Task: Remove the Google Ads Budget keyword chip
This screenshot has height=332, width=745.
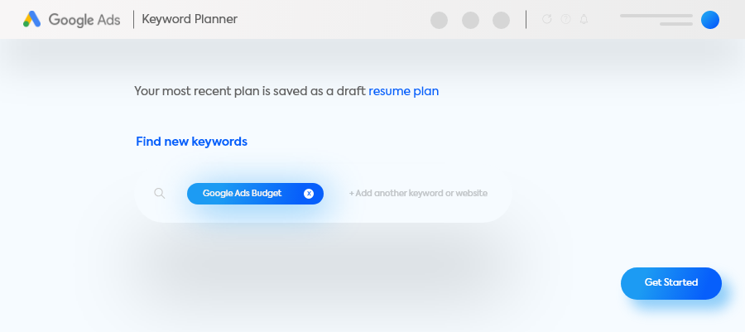Action: pos(309,193)
